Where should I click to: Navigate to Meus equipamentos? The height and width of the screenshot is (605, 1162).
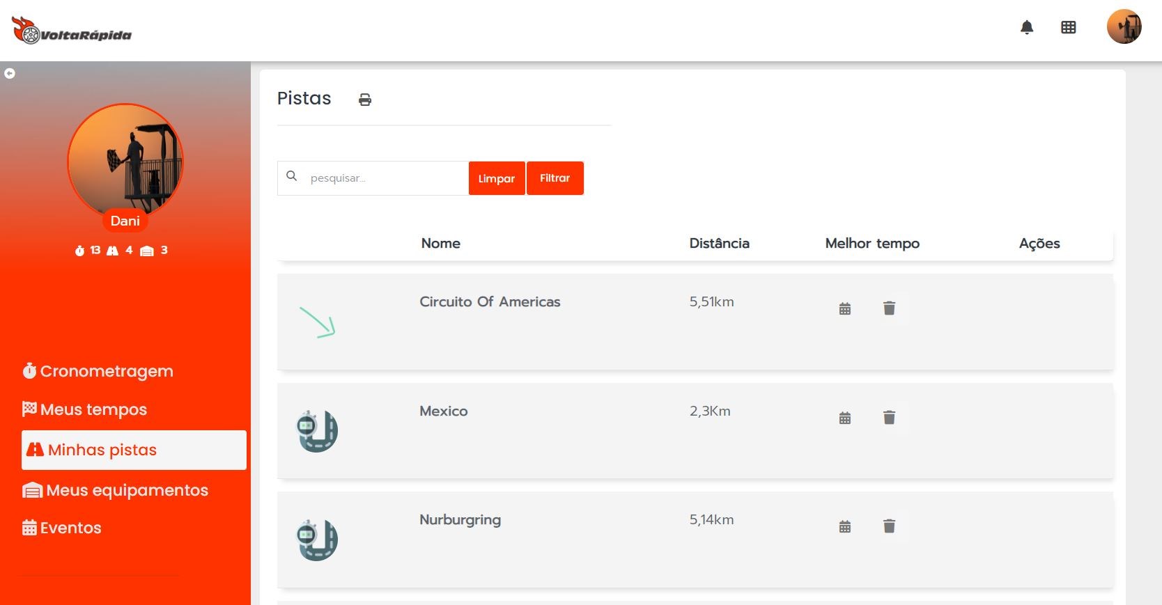click(116, 490)
